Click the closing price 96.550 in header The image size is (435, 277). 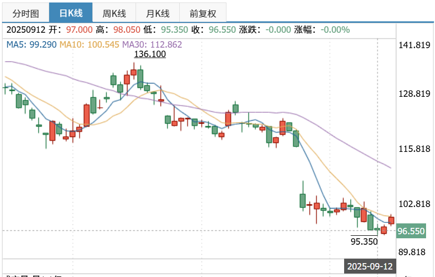pyautogui.click(x=222, y=30)
